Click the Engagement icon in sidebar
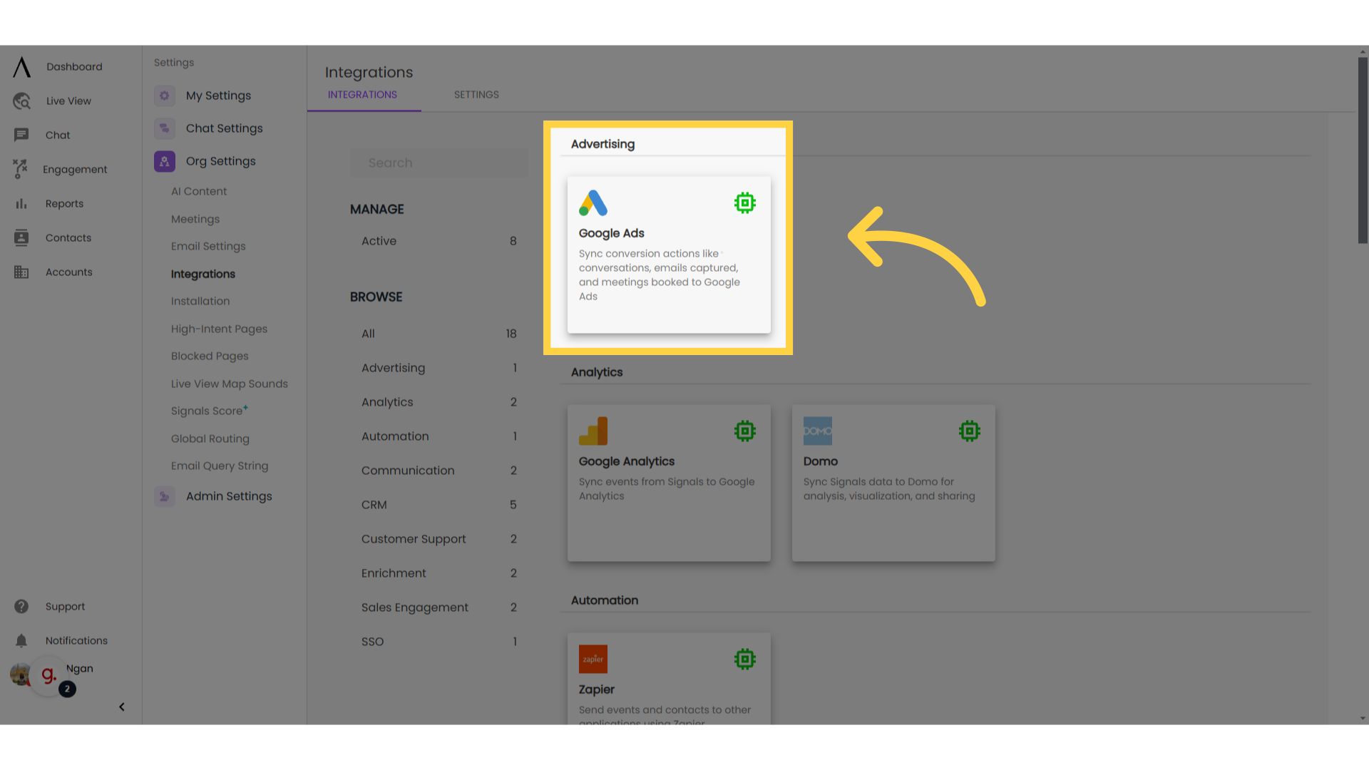The image size is (1369, 770). [20, 169]
